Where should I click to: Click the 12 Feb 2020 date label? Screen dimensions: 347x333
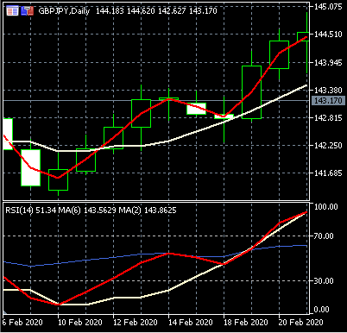point(136,323)
